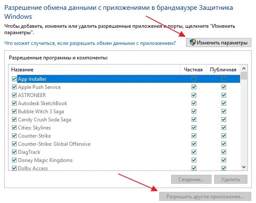
Task: Toggle Частная checkbox for Apple Push Service
Action: [x=194, y=87]
